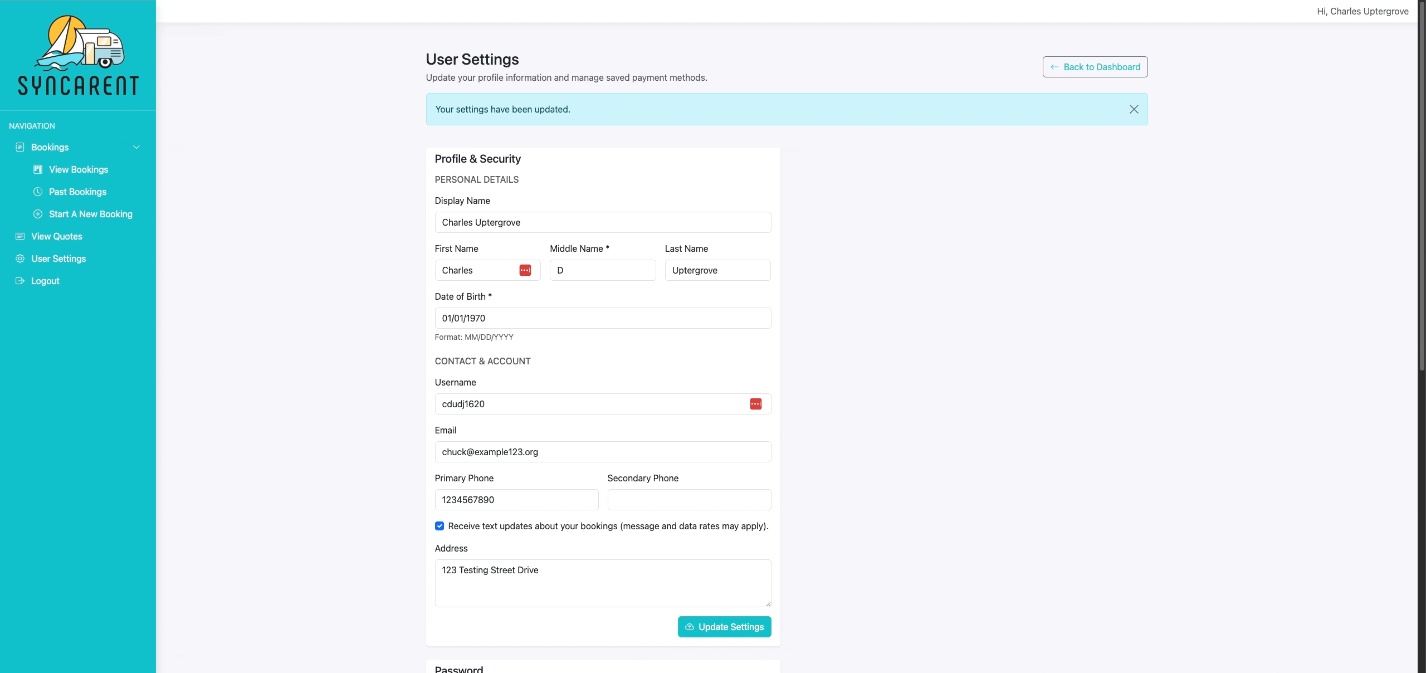
Task: Click the User Settings gear icon
Action: 20,259
